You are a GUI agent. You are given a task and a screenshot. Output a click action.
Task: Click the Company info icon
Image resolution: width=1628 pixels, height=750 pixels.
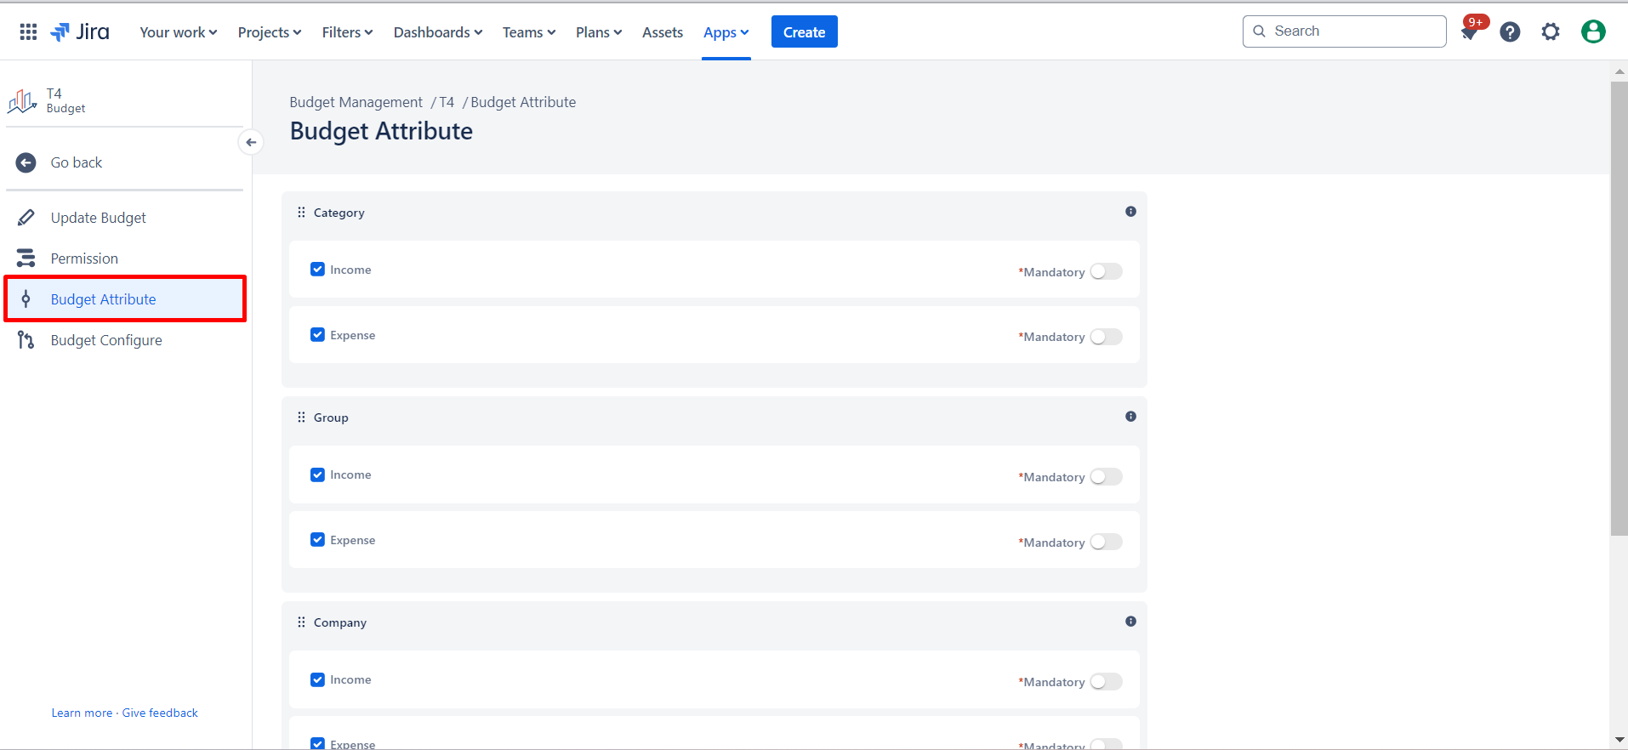point(1130,622)
